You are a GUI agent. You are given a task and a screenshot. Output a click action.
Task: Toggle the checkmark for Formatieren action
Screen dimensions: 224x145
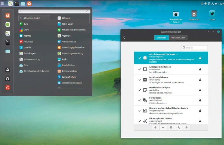[140, 100]
